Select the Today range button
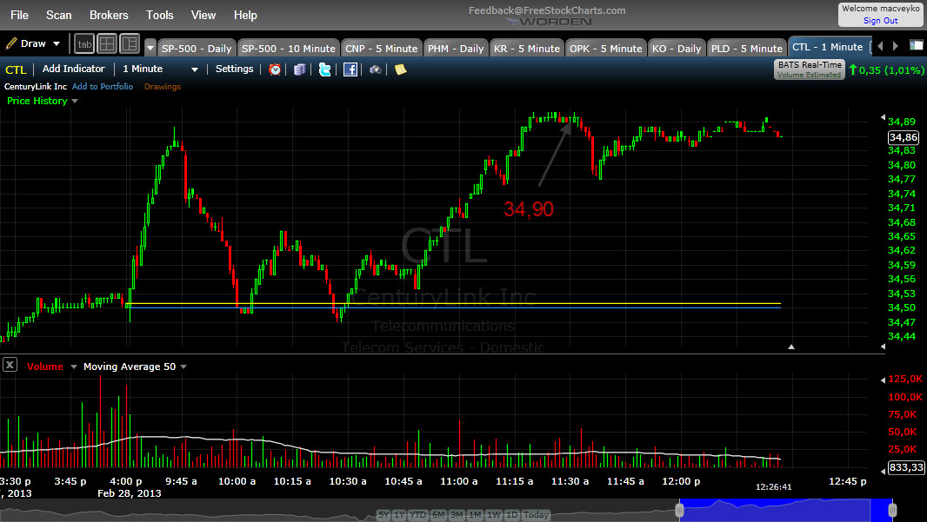Image resolution: width=927 pixels, height=522 pixels. (536, 514)
